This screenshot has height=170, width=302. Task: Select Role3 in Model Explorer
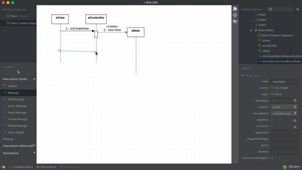point(262,25)
